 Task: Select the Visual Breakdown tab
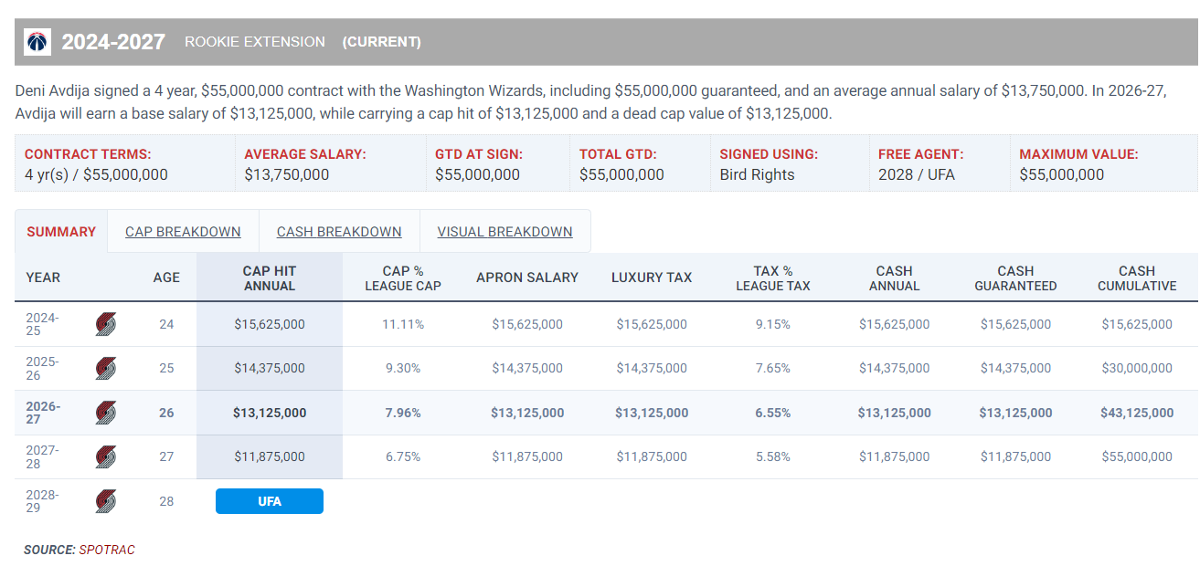pyautogui.click(x=504, y=232)
